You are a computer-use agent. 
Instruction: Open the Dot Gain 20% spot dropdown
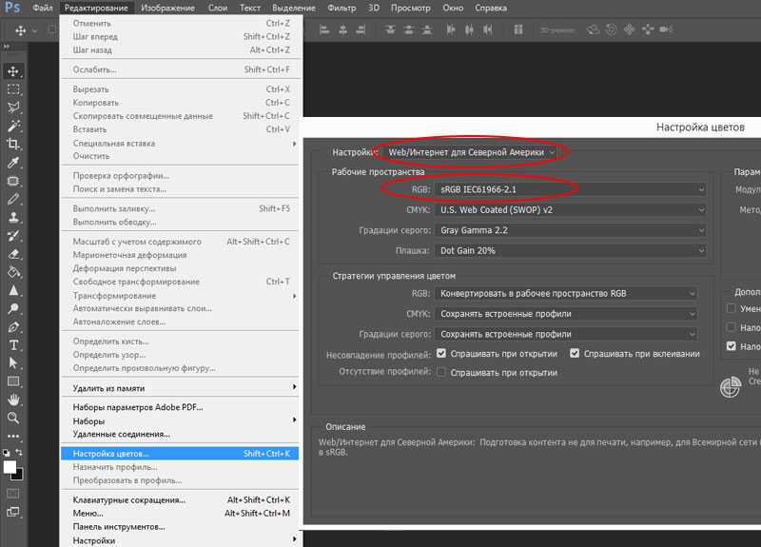[x=571, y=250]
